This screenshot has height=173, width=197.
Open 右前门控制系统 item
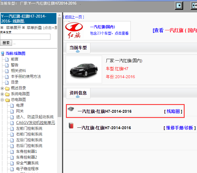(29, 134)
